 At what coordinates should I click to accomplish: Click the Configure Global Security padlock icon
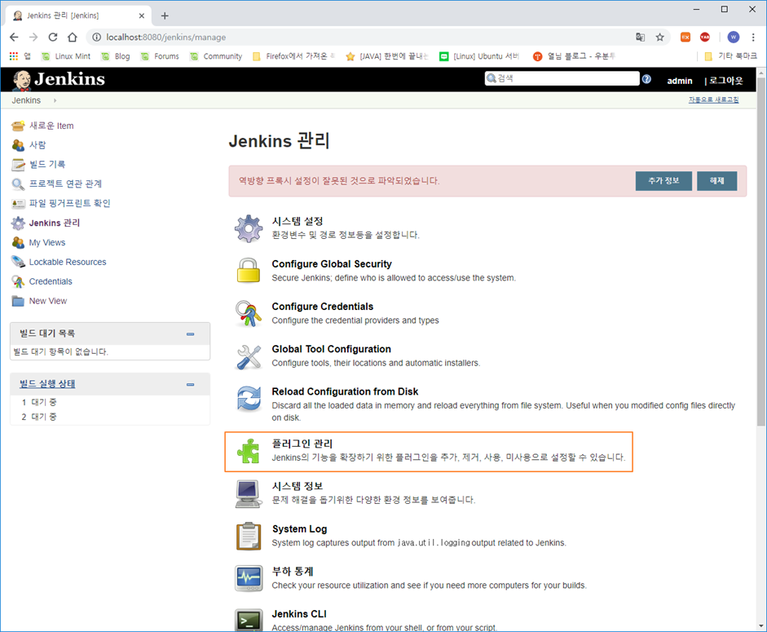[x=249, y=270]
